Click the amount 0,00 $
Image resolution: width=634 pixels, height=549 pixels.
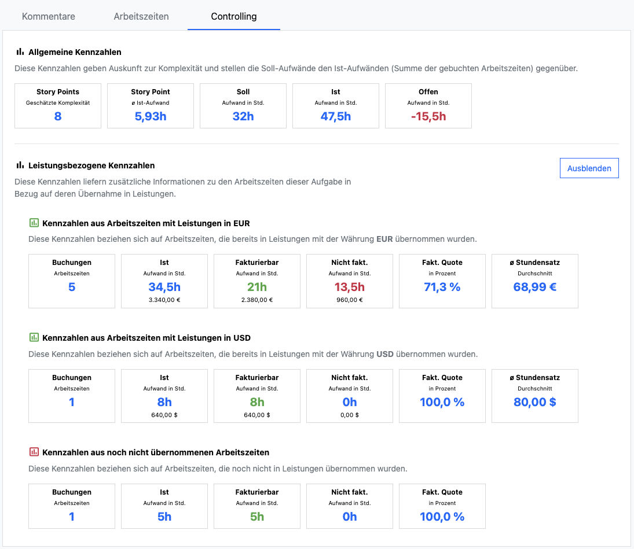pos(349,415)
